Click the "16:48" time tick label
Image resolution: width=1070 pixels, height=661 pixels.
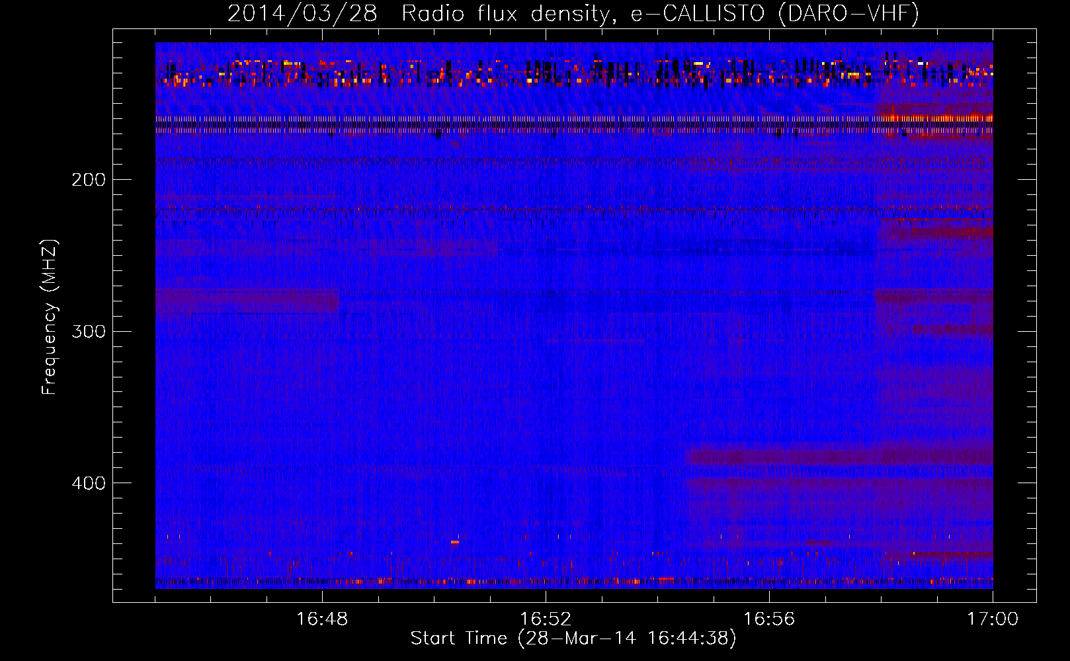322,619
